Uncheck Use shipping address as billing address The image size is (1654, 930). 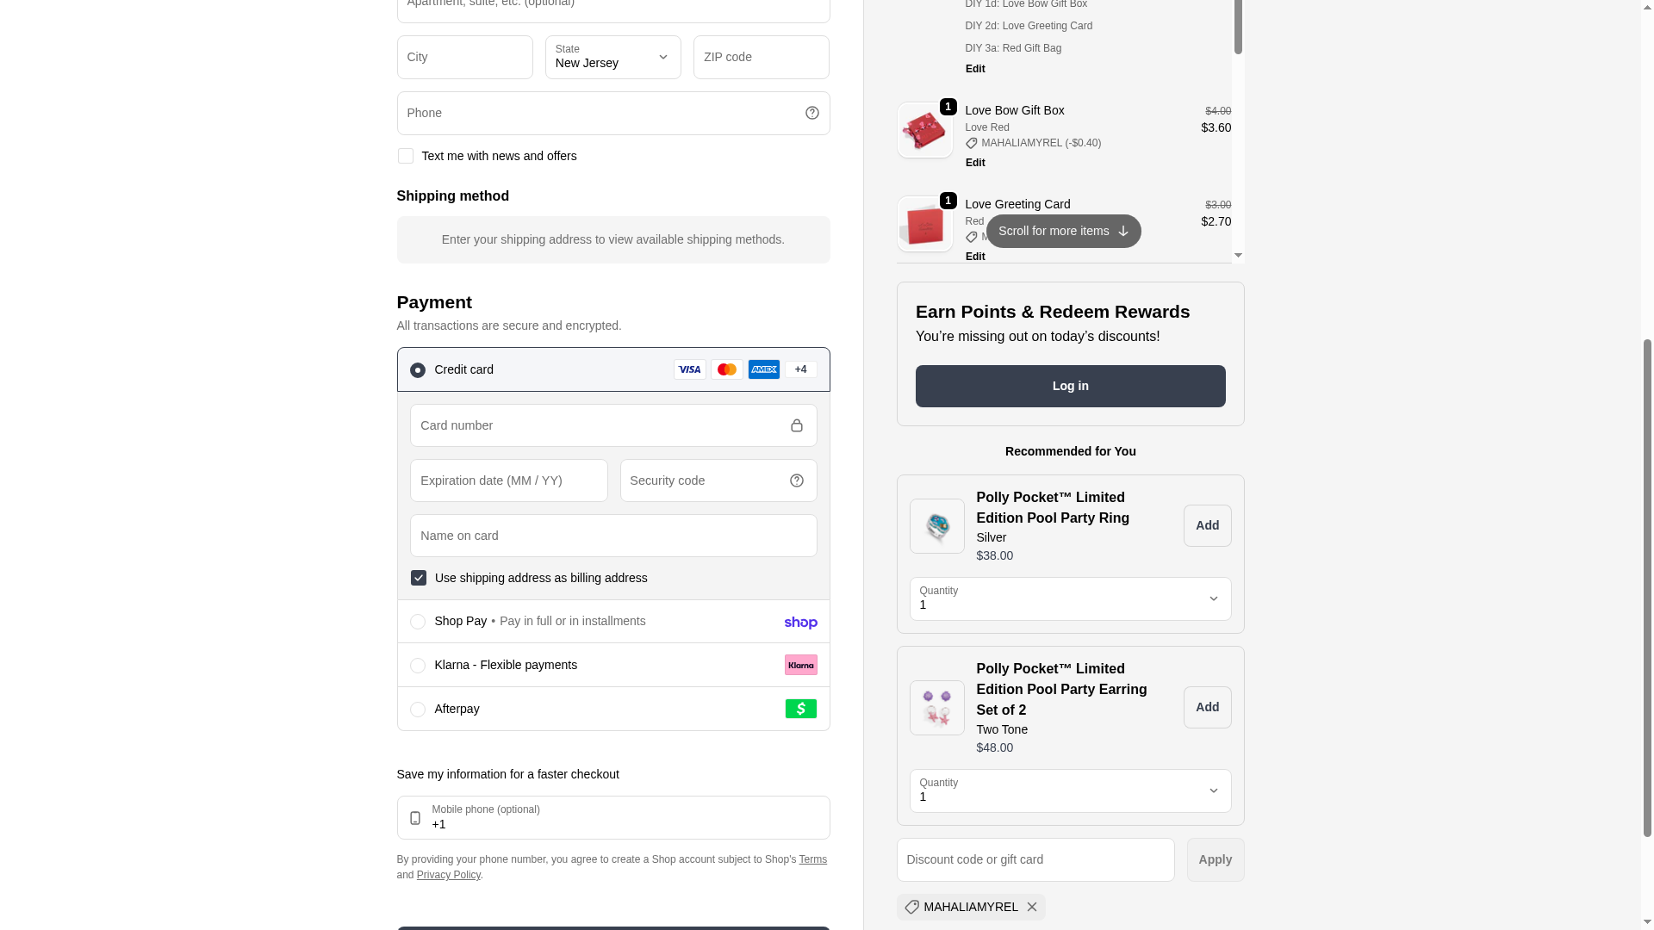tap(419, 578)
